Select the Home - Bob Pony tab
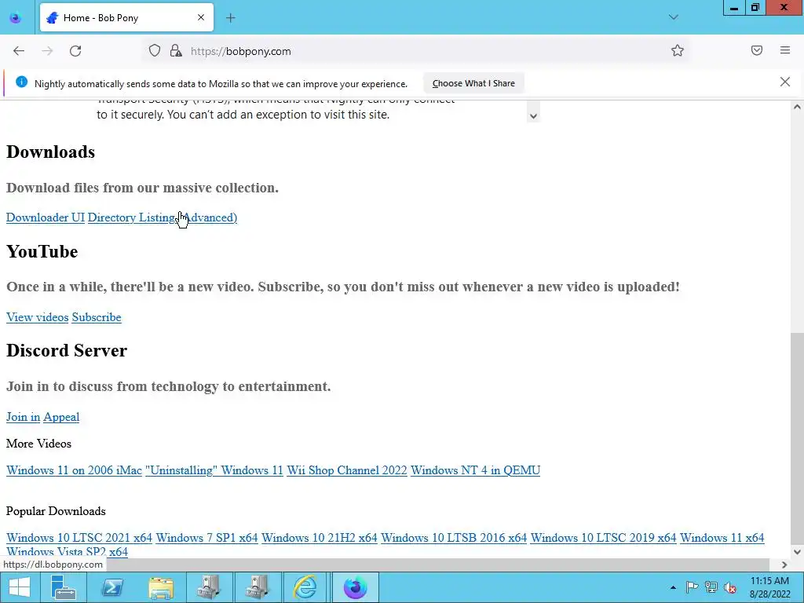 [126, 18]
